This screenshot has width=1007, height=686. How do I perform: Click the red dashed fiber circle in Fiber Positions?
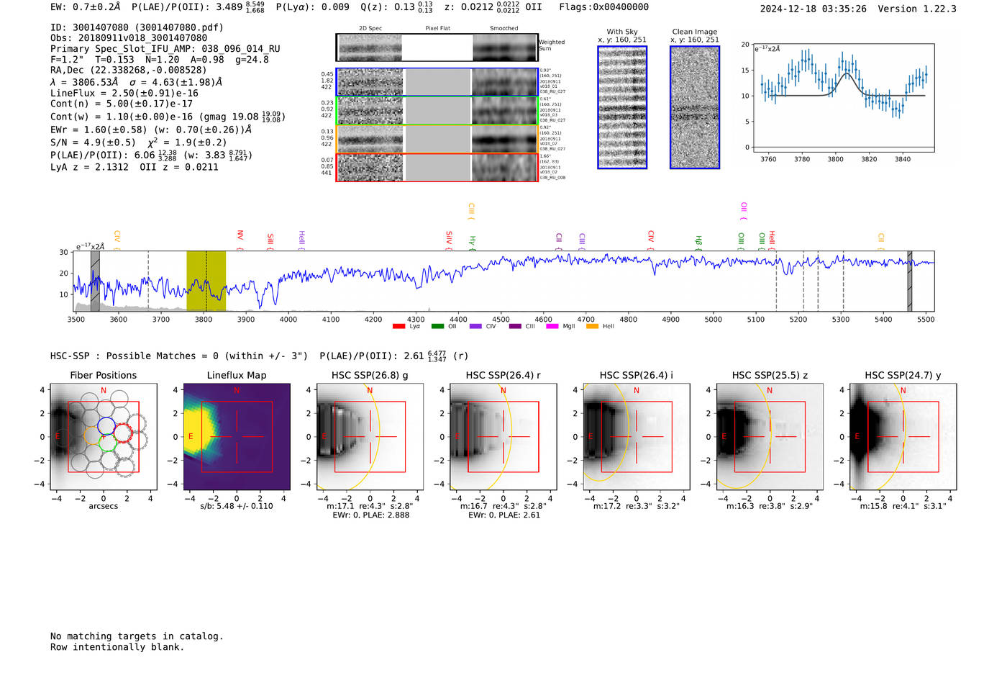coord(123,433)
